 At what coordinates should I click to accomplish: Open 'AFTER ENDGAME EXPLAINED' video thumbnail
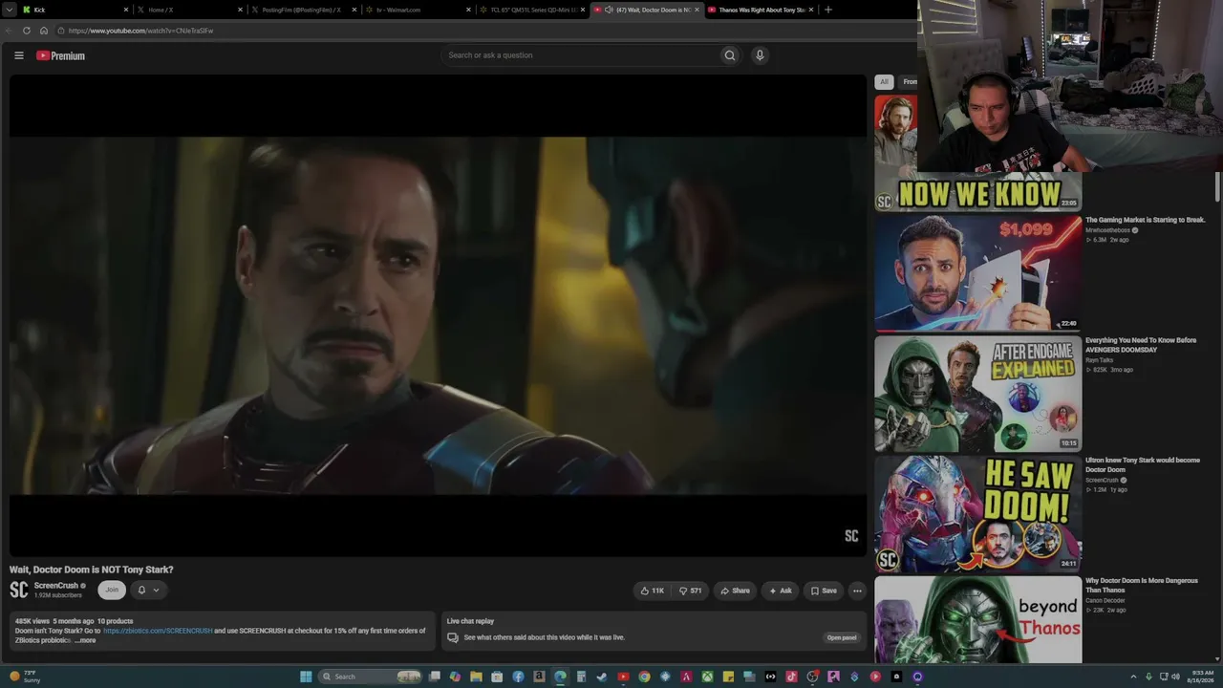(977, 394)
